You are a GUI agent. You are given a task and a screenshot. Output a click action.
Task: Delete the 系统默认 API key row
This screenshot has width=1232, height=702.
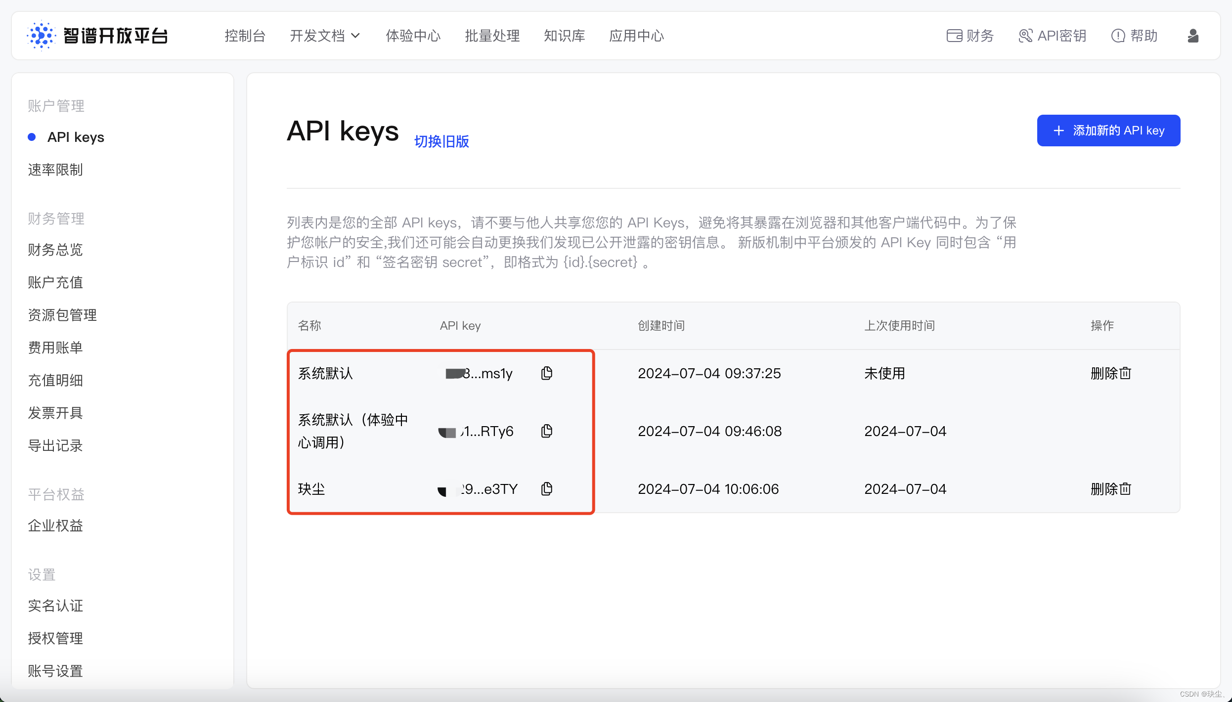pyautogui.click(x=1110, y=373)
